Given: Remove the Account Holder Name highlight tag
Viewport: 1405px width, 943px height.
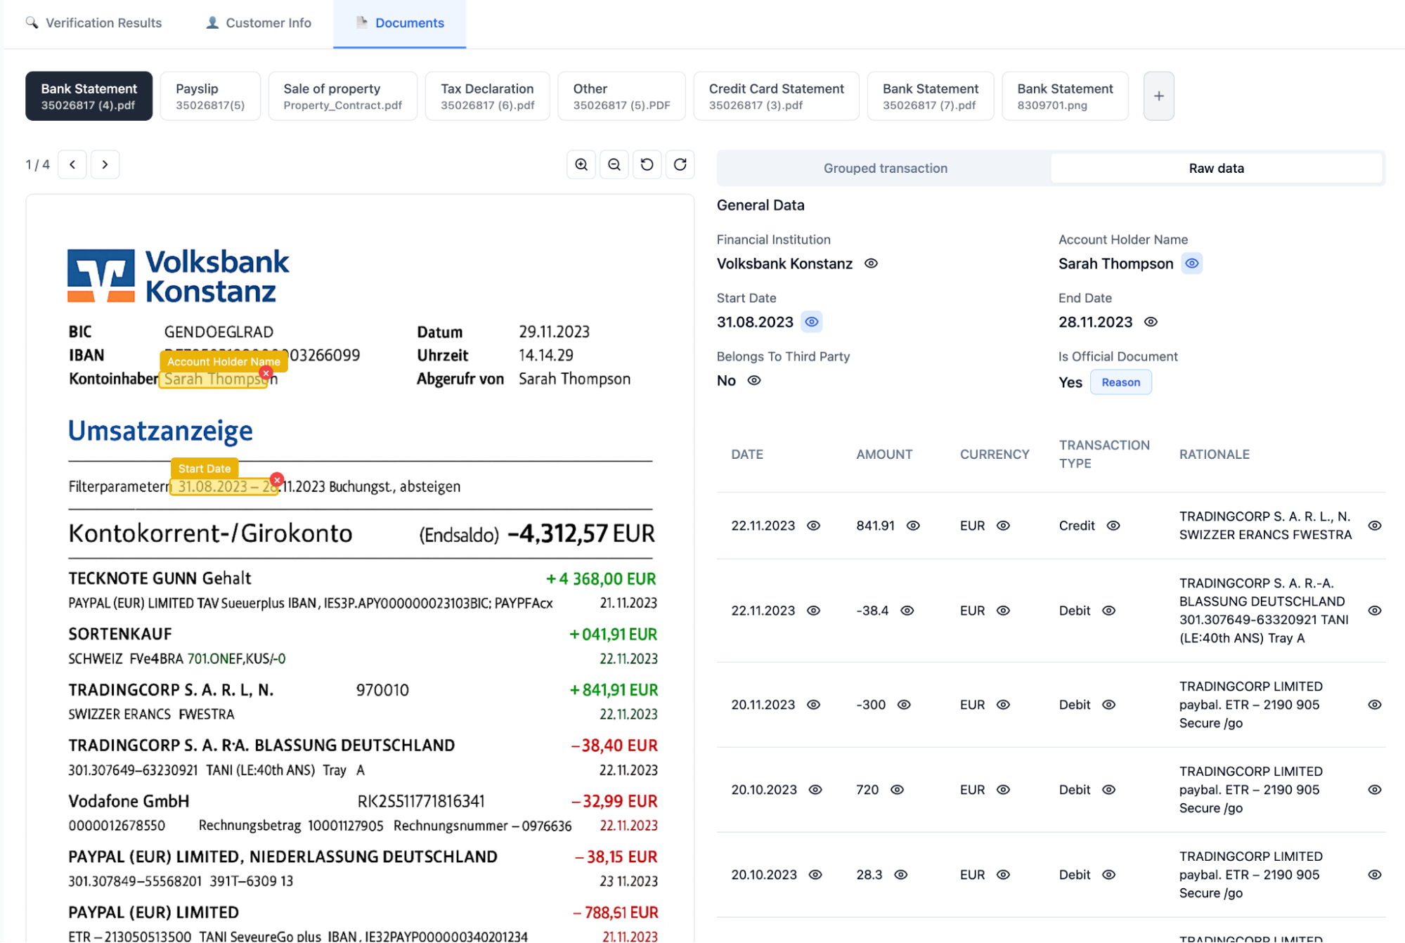Looking at the screenshot, I should click(266, 372).
